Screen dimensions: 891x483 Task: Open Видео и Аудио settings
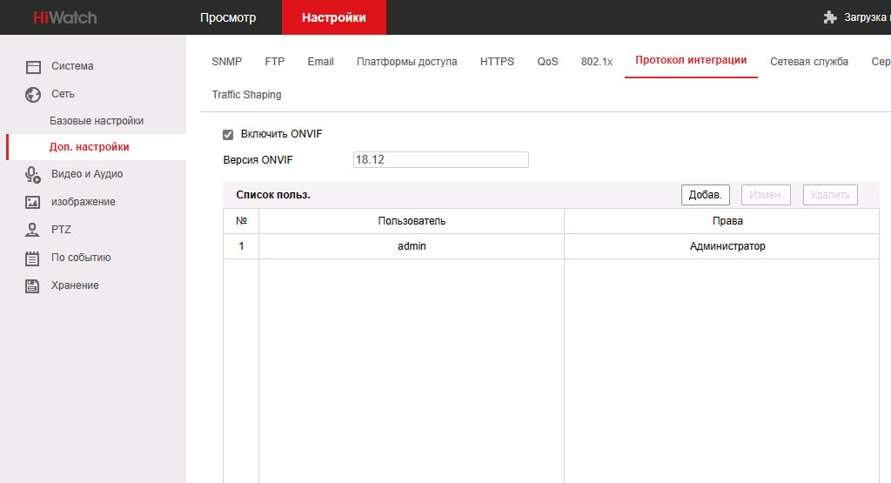[x=87, y=174]
